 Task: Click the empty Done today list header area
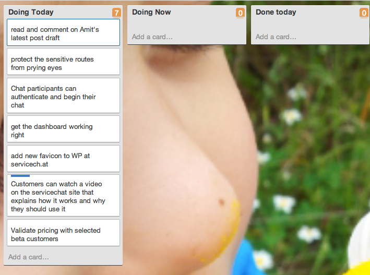pyautogui.click(x=328, y=13)
